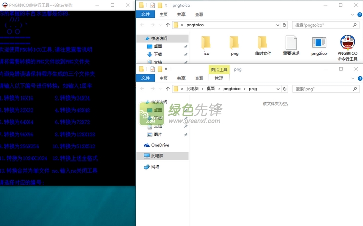
Task: Click 此电脑 breadcrumb in png window
Action: [192, 89]
